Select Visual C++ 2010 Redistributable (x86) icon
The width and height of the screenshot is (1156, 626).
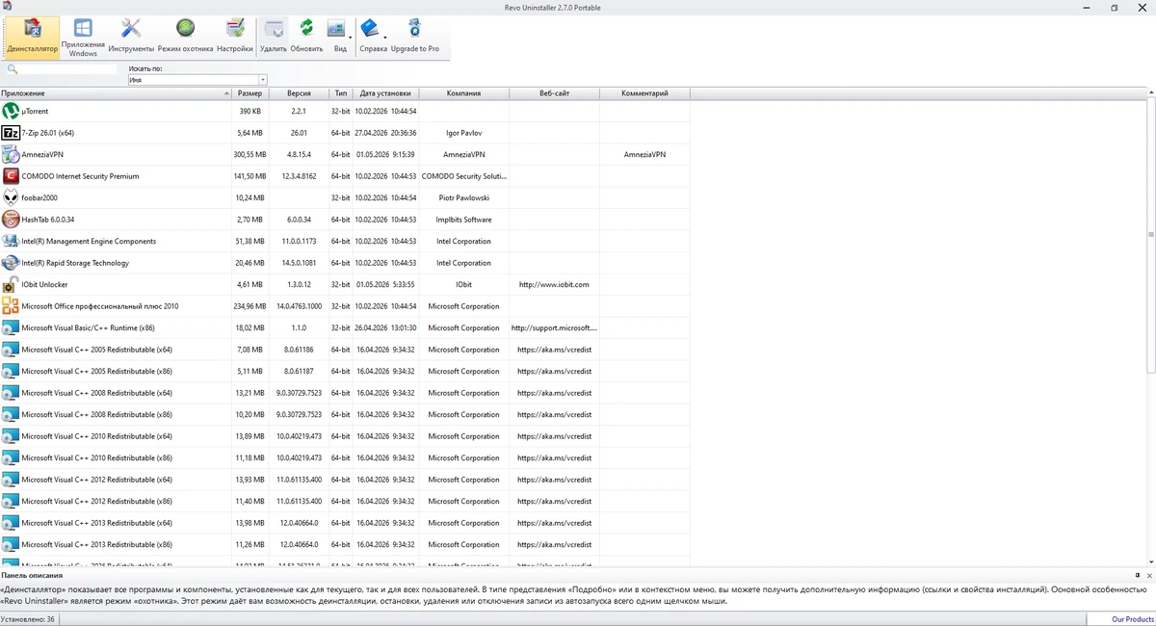(x=11, y=457)
